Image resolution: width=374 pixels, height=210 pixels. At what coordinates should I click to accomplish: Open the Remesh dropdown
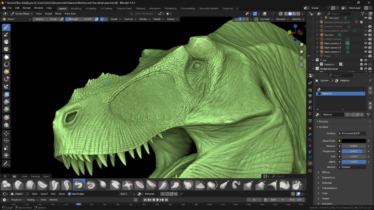click(x=282, y=19)
